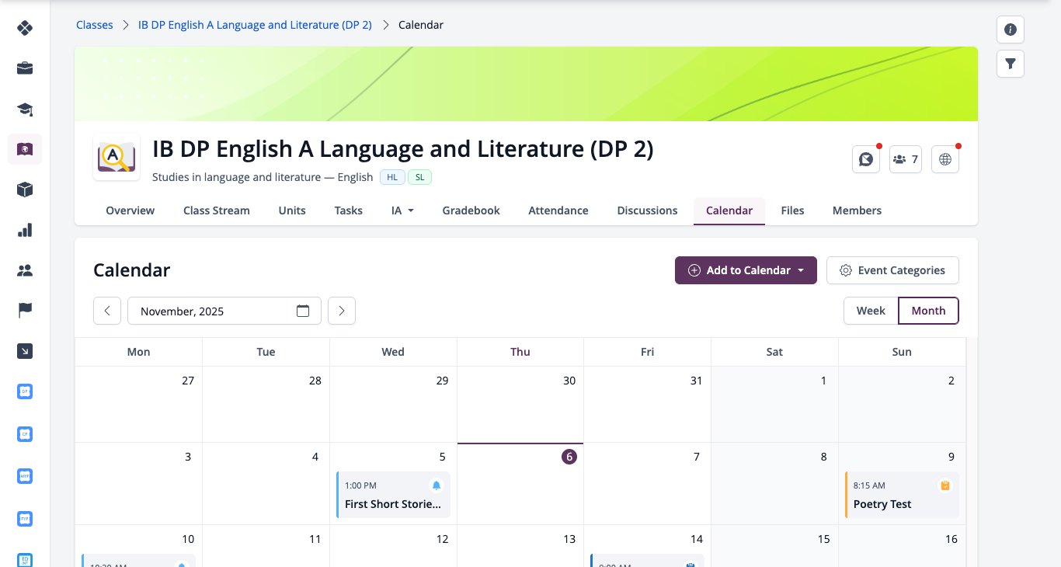Click day 9 cell number
The height and width of the screenshot is (567, 1061).
[x=951, y=457]
